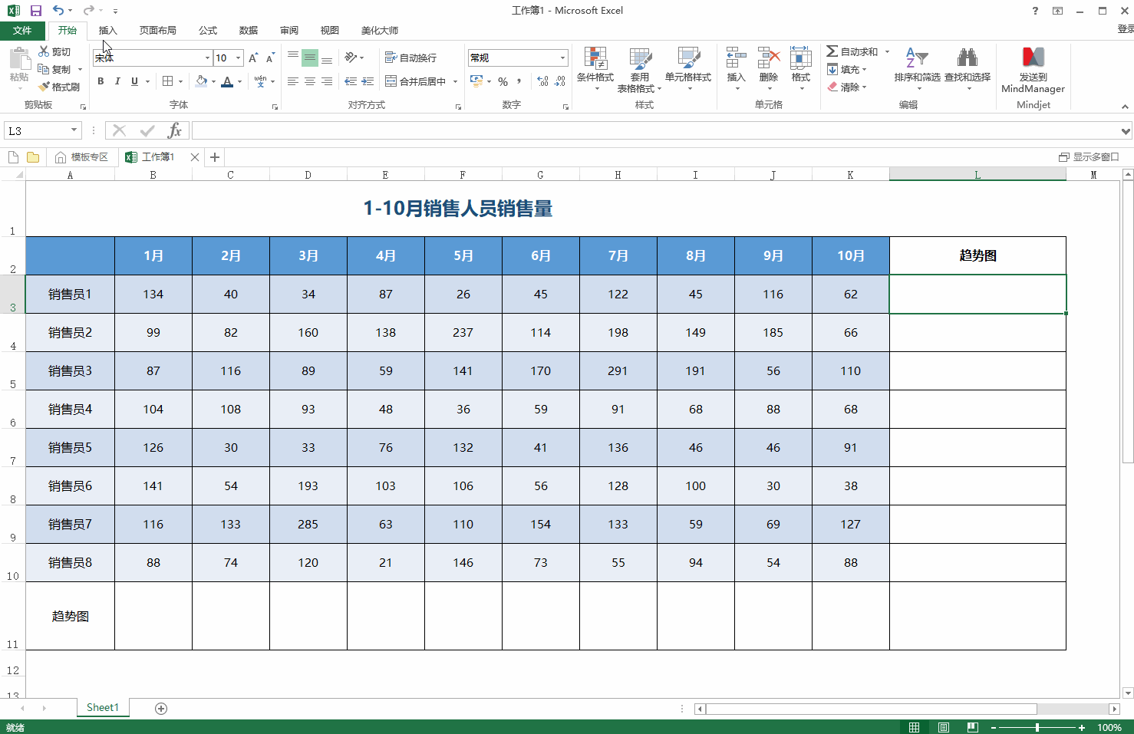Cut the selection with 剪切

coord(54,51)
